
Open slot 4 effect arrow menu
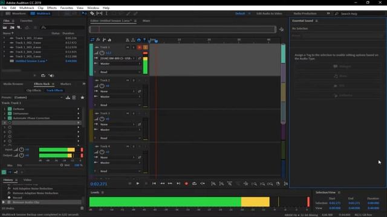(x=79, y=122)
